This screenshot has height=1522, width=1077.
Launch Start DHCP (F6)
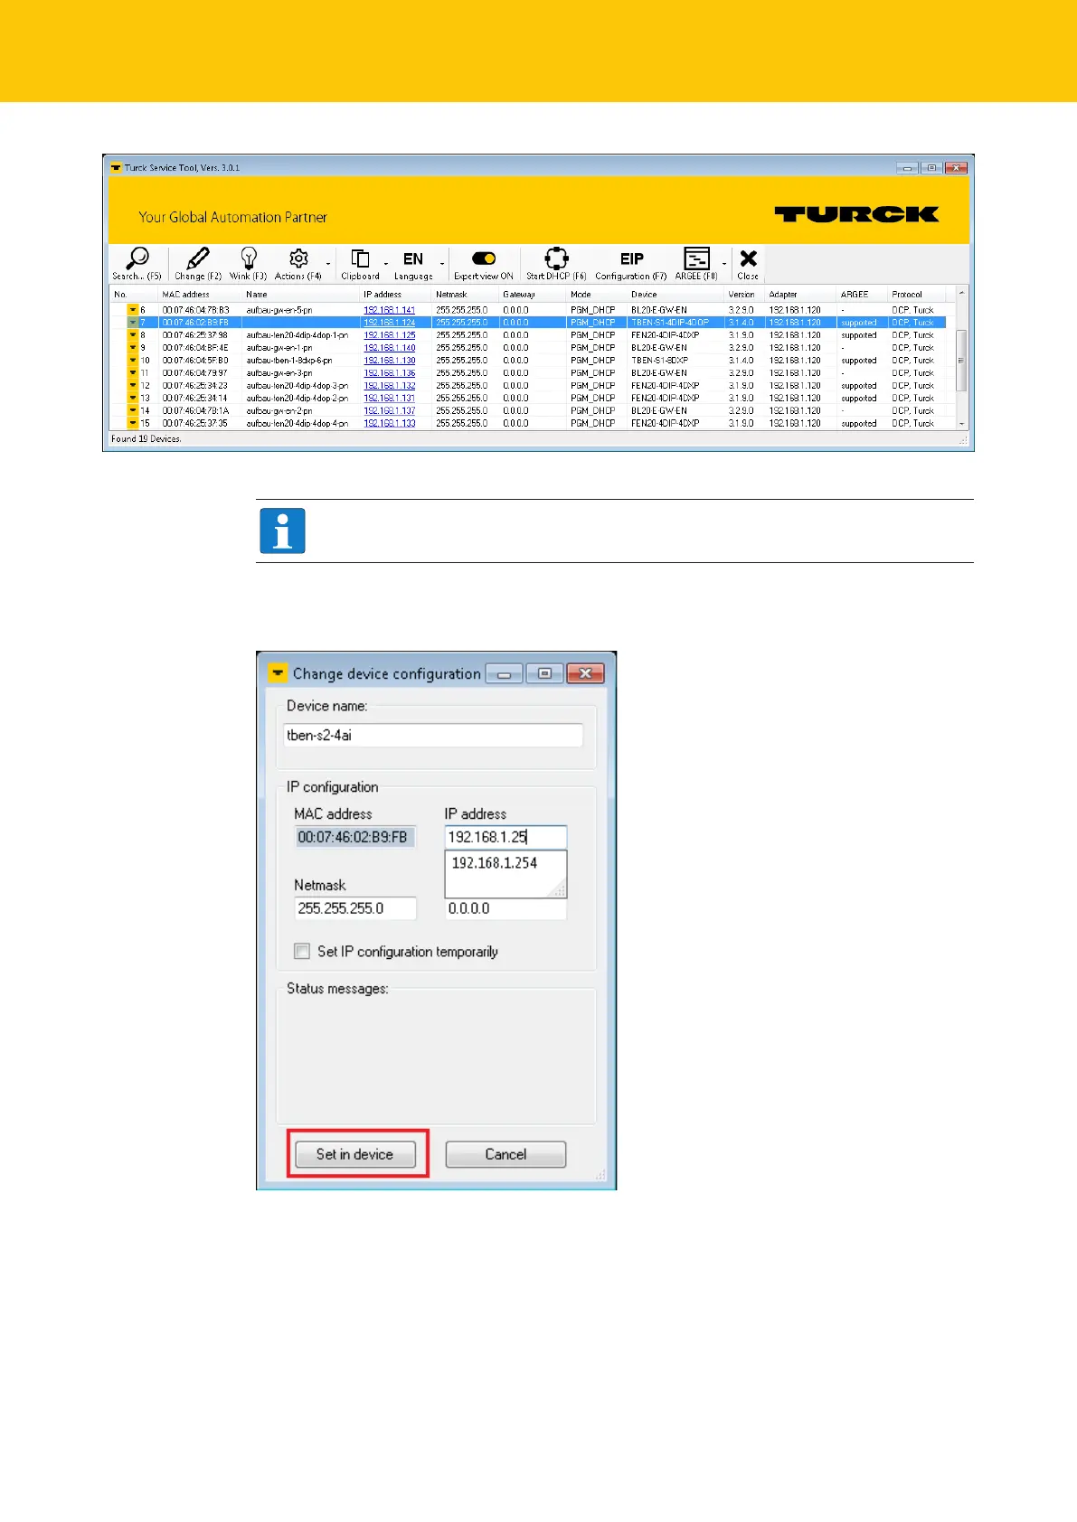coord(556,263)
